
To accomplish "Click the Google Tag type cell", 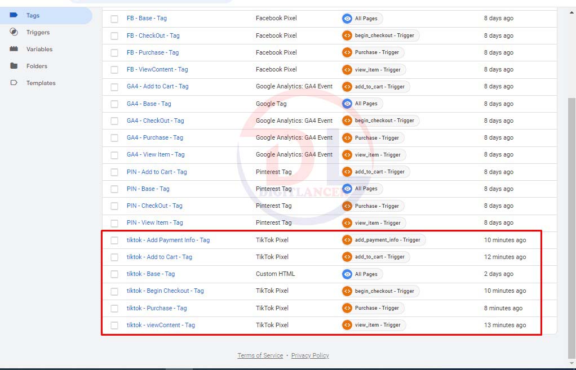I will tap(271, 104).
